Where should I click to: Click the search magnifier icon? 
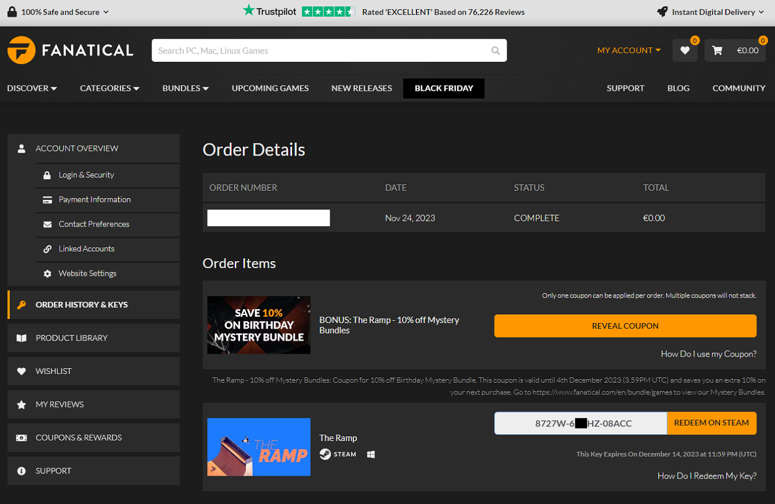(496, 51)
